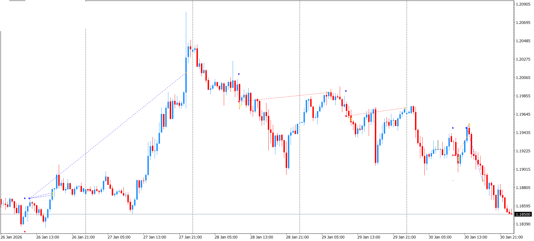Click the 30 Jan 21:00 time label
This screenshot has height=241, width=534.
tap(511, 237)
